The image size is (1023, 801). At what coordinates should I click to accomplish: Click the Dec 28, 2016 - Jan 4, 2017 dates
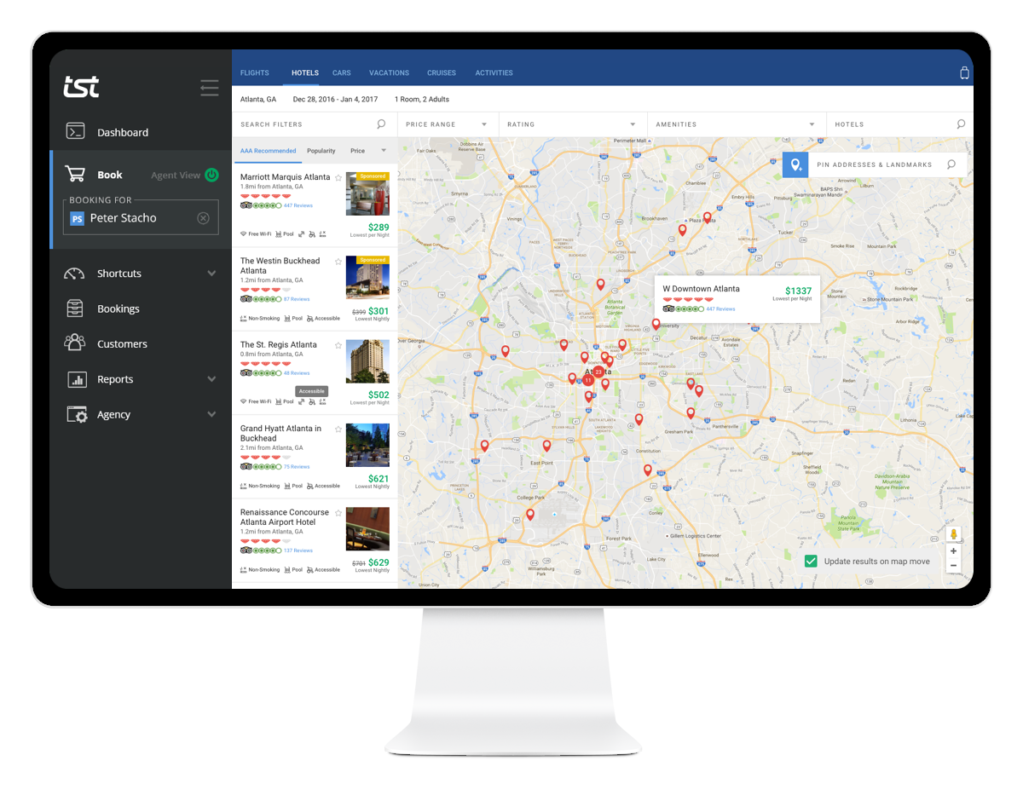point(335,100)
